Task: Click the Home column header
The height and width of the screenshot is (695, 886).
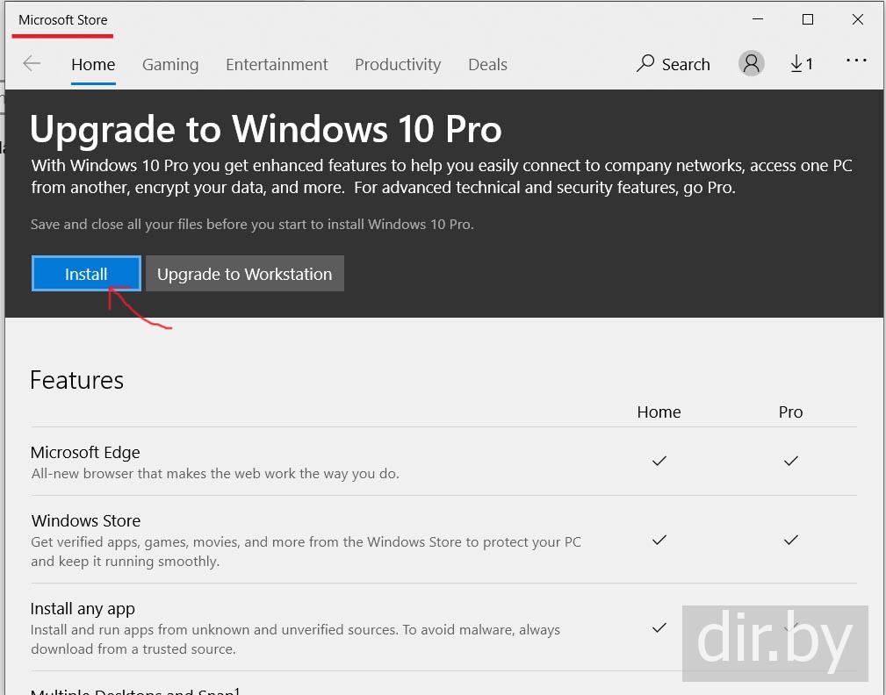Action: (659, 412)
